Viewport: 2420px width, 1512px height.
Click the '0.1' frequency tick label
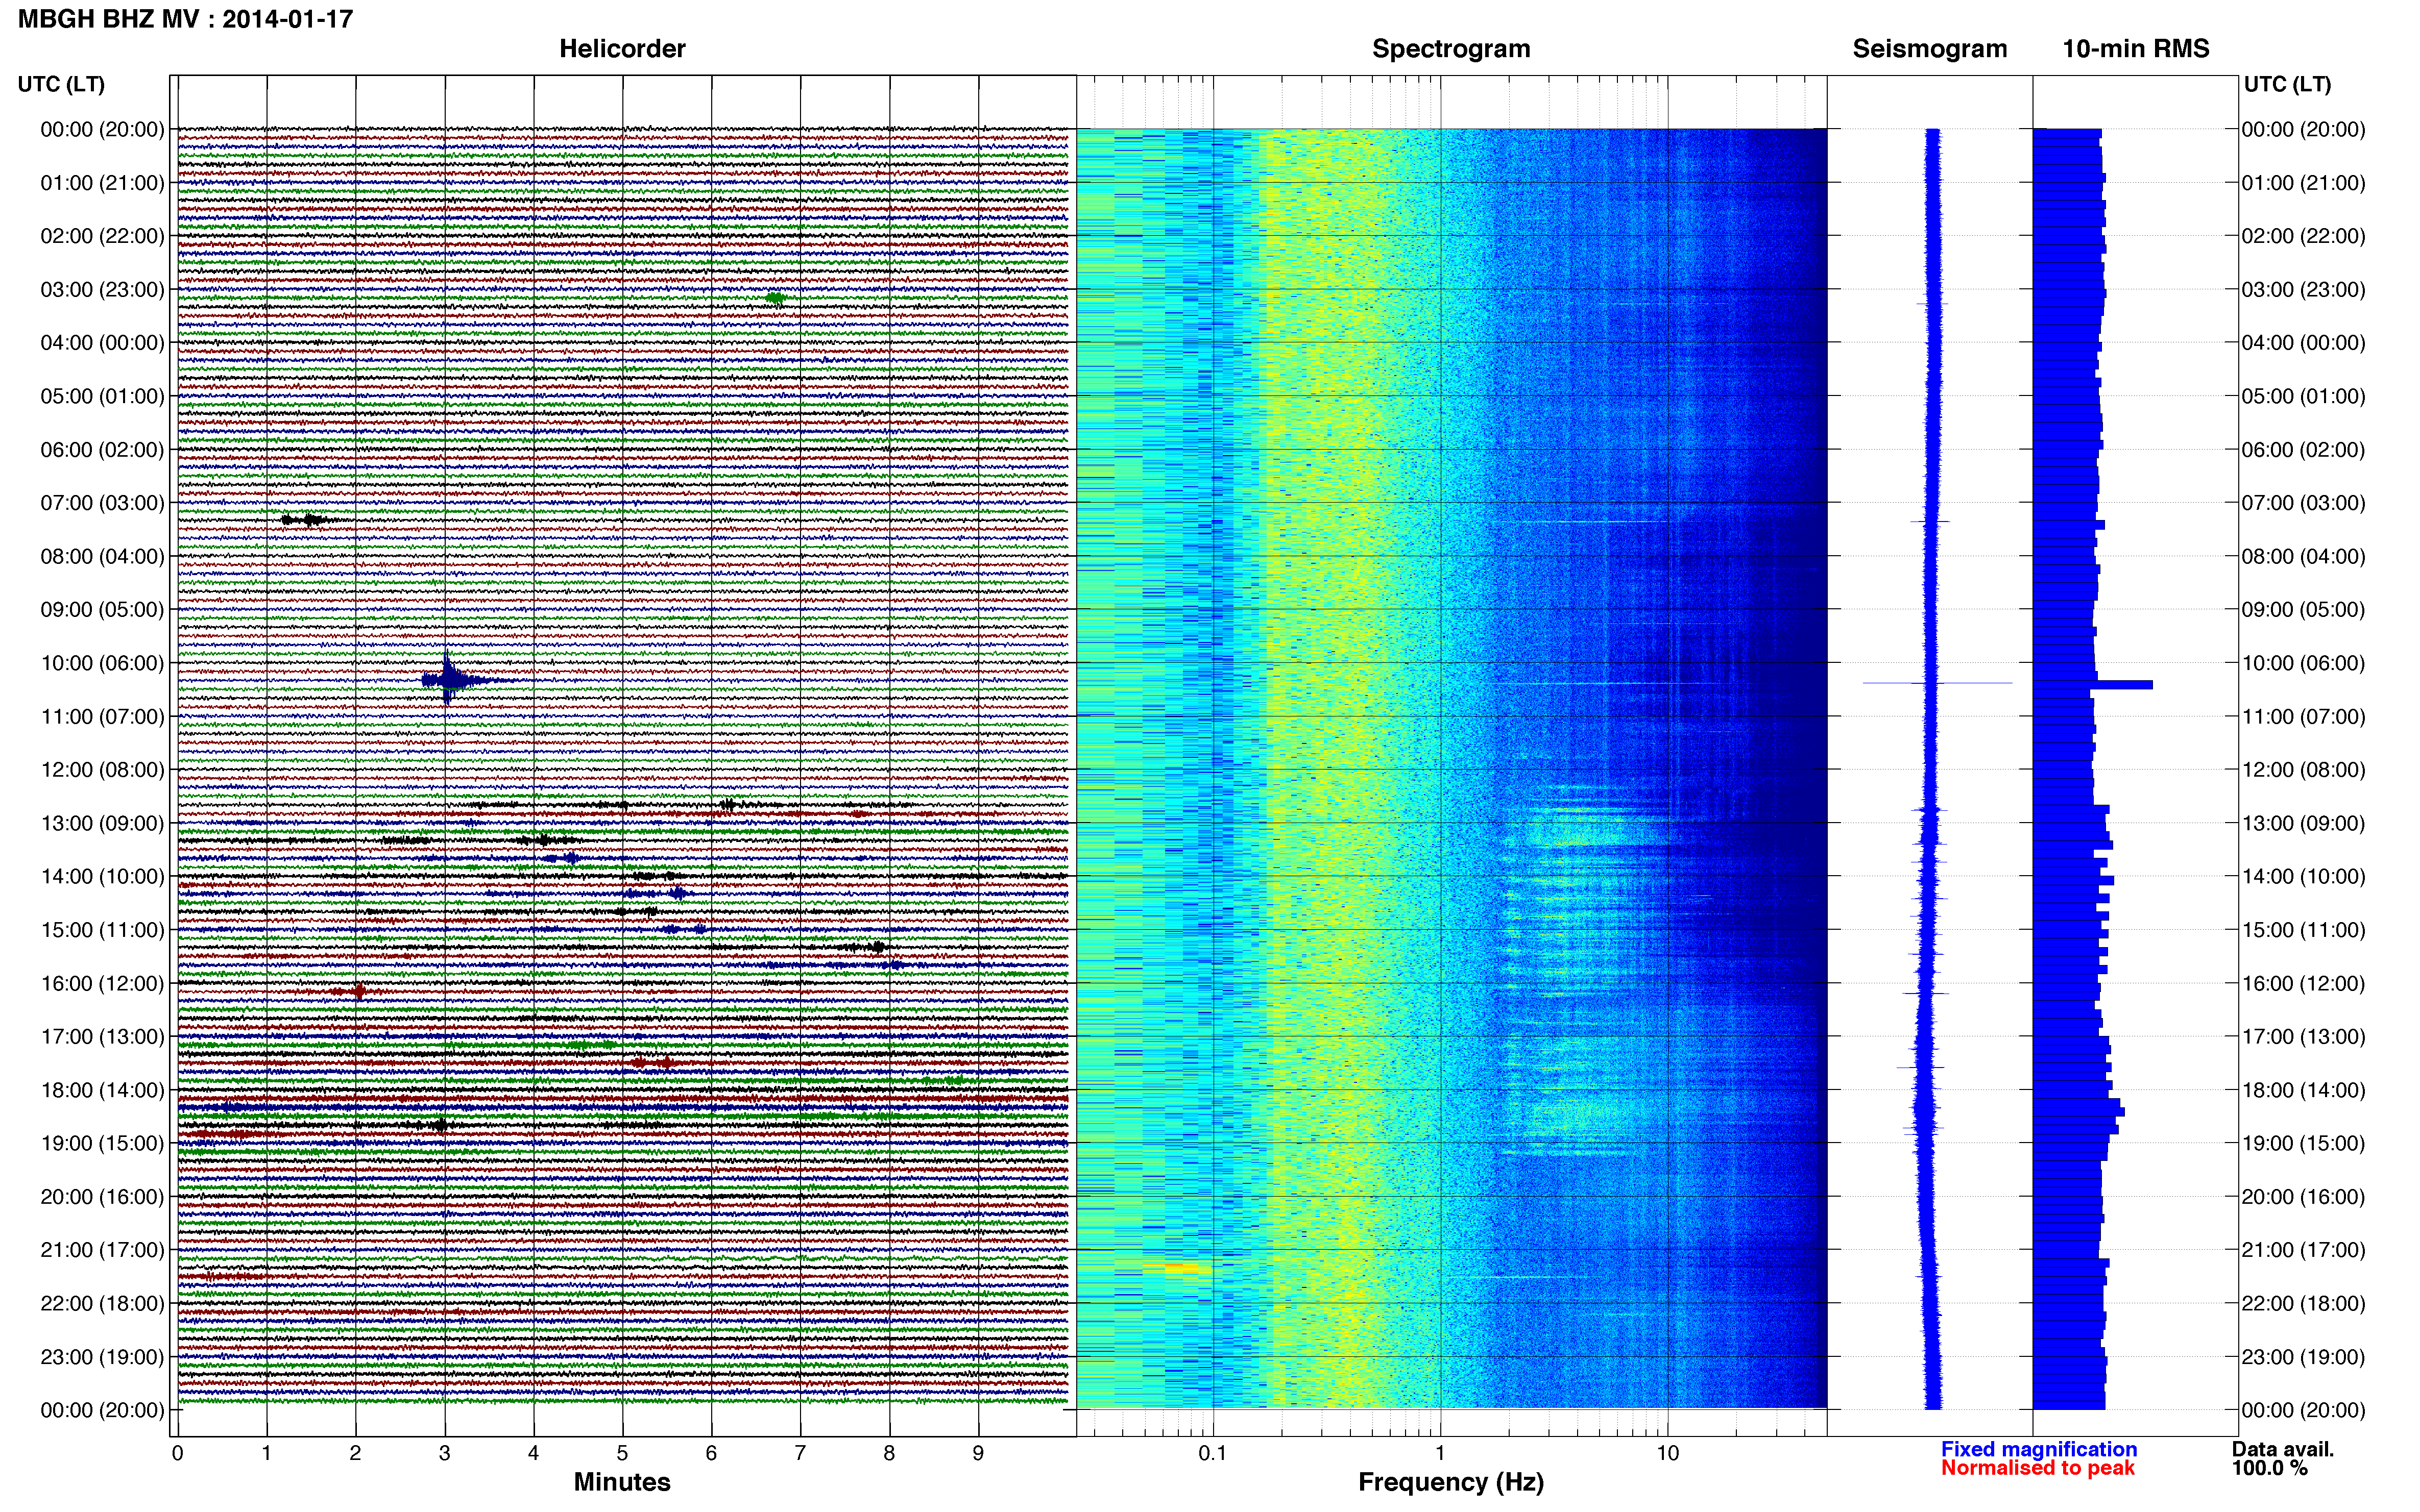pos(1213,1453)
